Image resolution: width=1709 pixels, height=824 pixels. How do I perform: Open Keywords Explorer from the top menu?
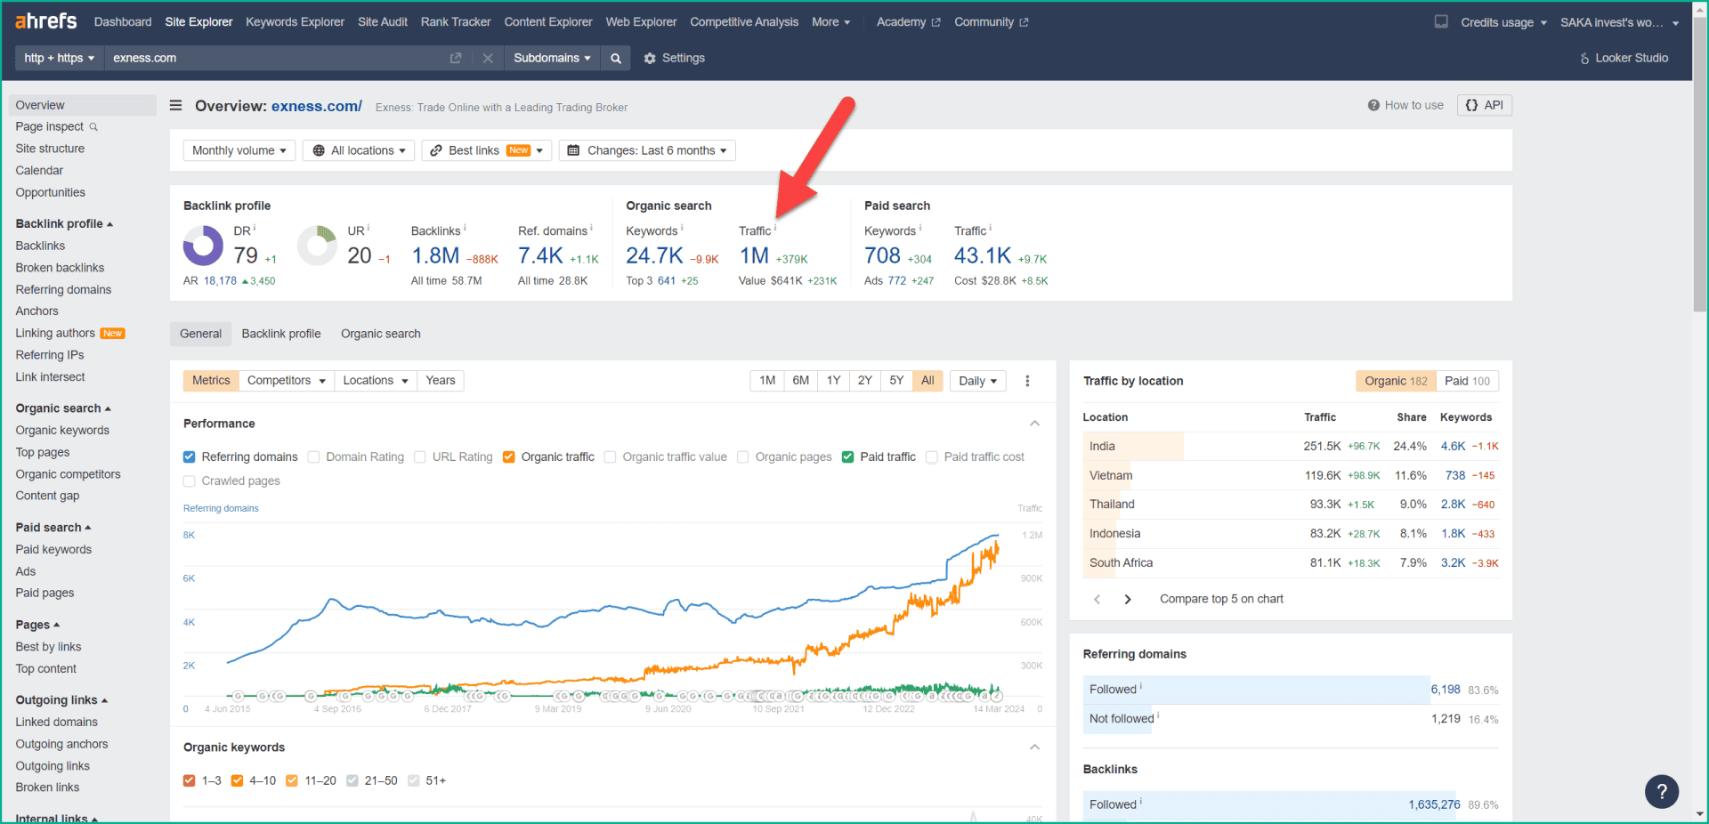pyautogui.click(x=295, y=21)
